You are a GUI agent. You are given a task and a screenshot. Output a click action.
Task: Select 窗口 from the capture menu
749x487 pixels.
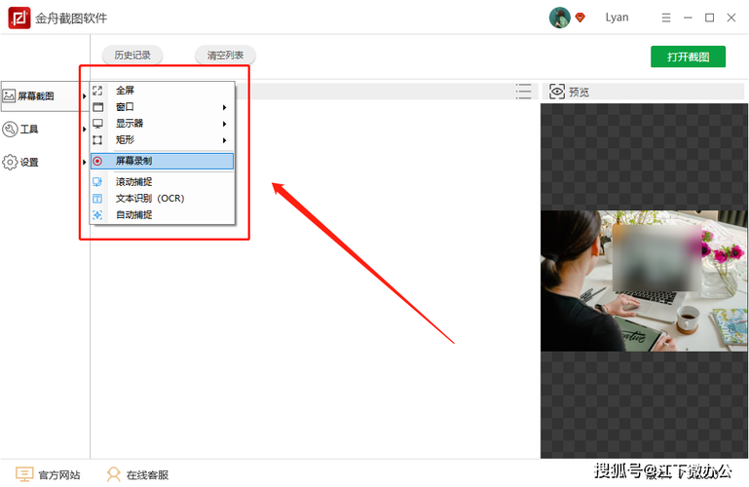(x=163, y=107)
